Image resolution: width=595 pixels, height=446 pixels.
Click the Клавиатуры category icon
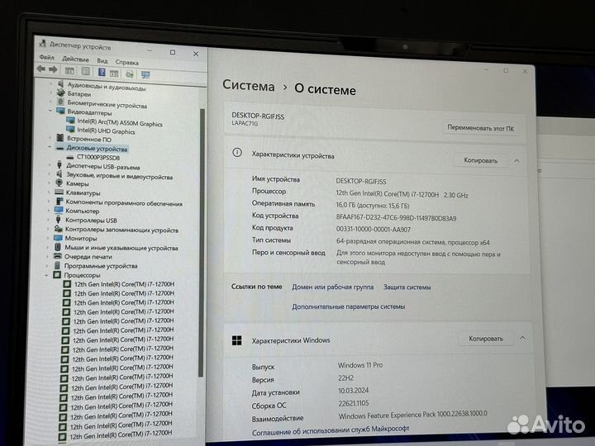[x=59, y=192]
